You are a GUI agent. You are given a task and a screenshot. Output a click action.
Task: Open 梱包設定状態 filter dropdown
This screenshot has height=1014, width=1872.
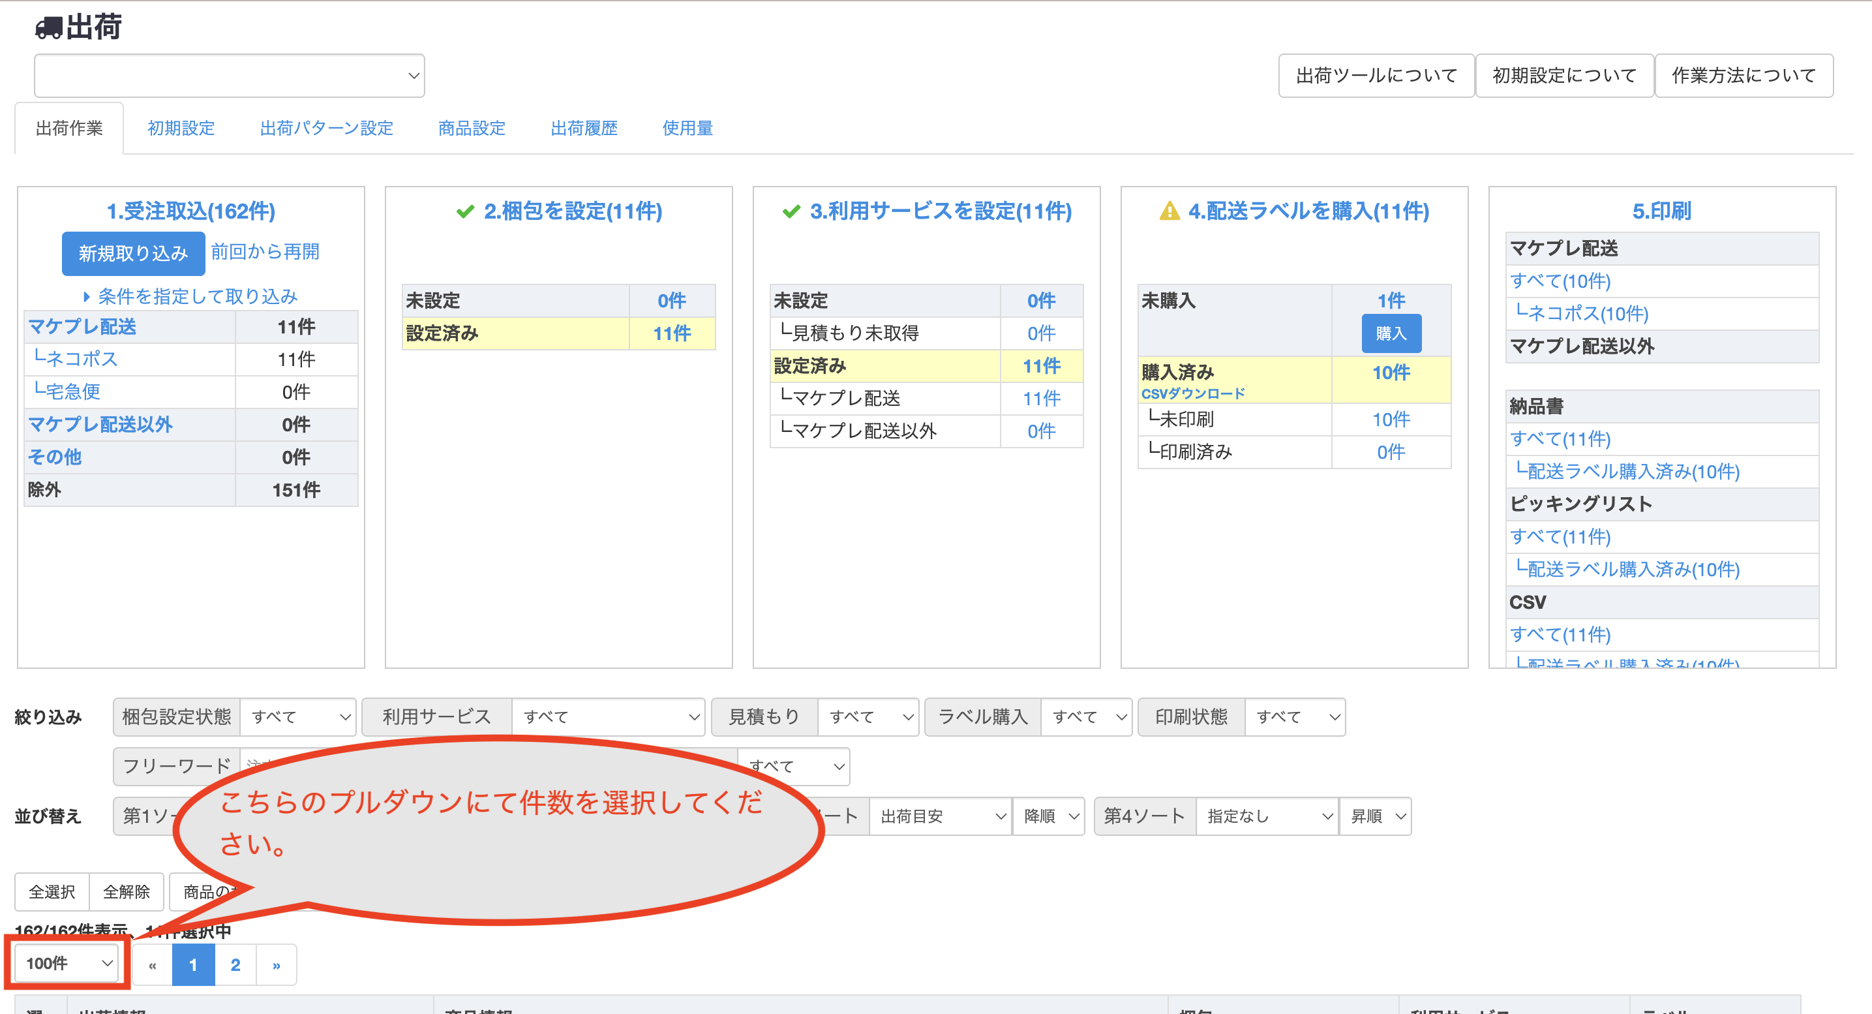pyautogui.click(x=298, y=717)
